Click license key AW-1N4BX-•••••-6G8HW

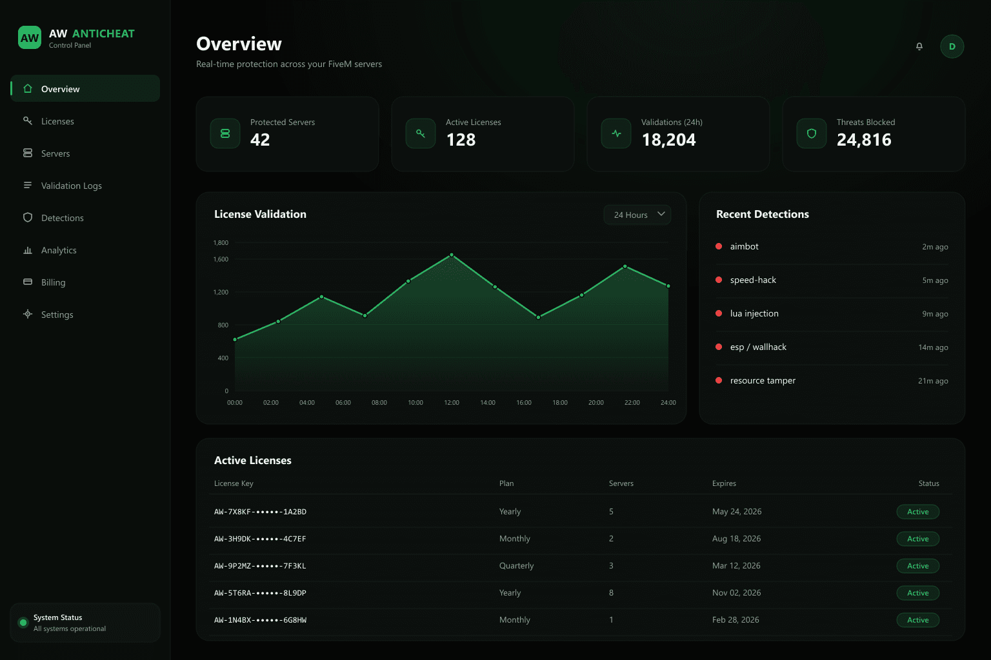(x=260, y=620)
